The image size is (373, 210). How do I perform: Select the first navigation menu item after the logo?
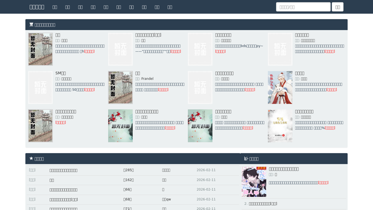55,7
